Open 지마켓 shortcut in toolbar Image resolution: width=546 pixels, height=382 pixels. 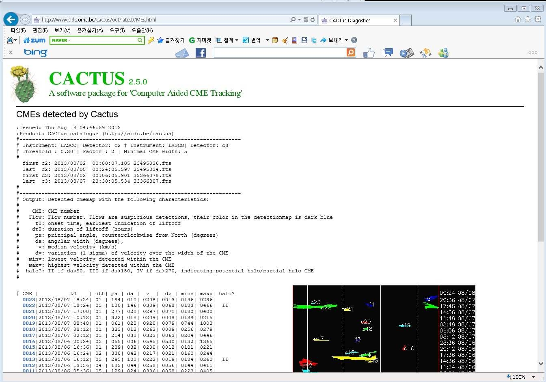point(201,40)
